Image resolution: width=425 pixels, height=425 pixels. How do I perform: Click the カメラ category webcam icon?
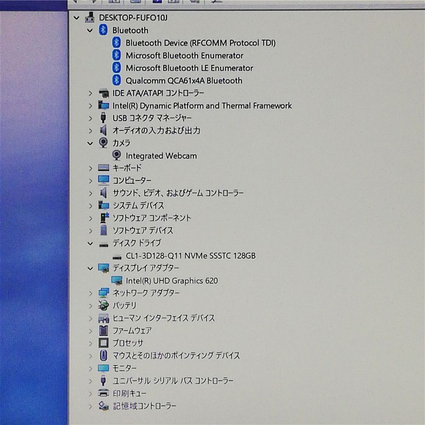pos(103,143)
